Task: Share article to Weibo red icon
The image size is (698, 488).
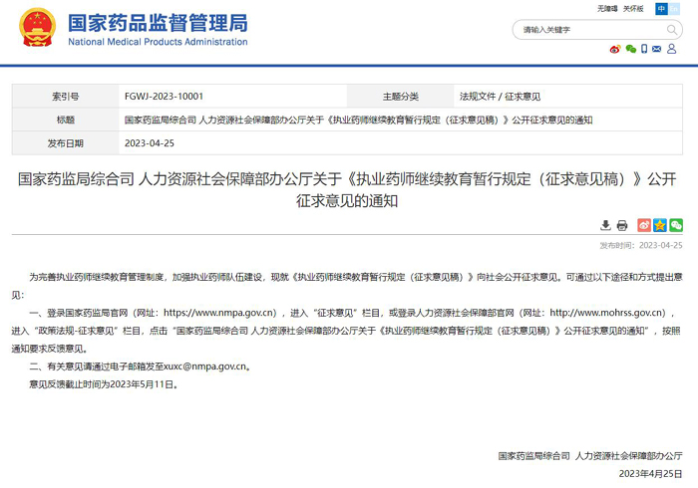Action: point(644,225)
